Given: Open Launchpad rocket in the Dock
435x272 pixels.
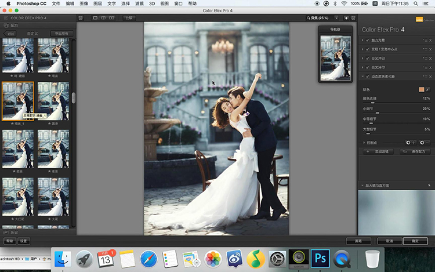Looking at the screenshot, I should tap(84, 259).
